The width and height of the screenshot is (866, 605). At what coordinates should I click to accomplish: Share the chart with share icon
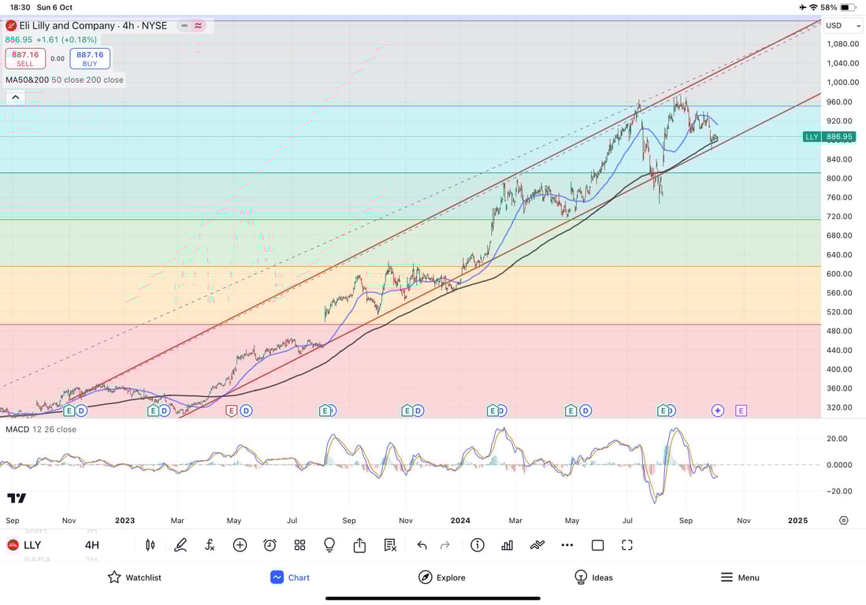click(359, 545)
